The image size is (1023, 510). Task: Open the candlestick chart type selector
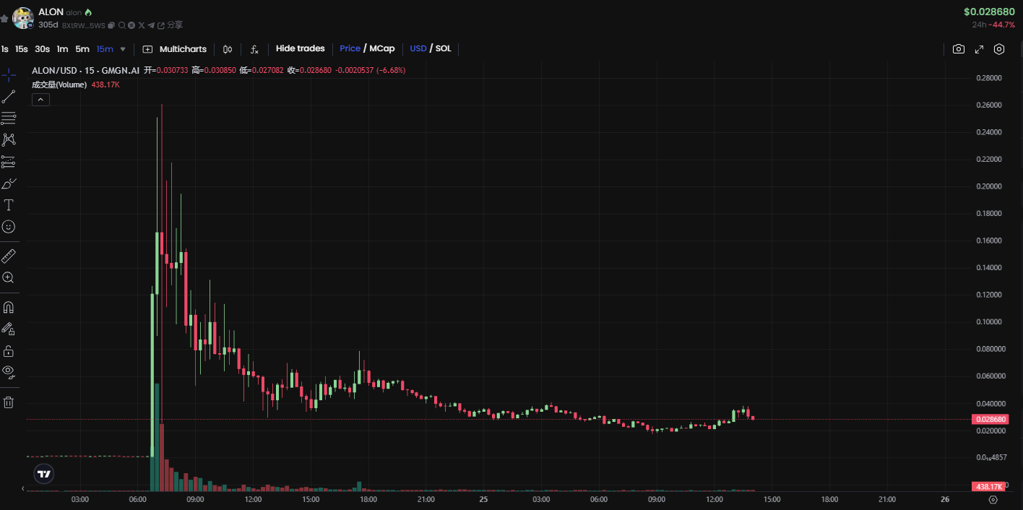coord(228,49)
